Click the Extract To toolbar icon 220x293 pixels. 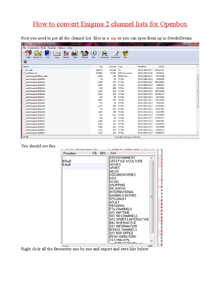tap(38, 54)
